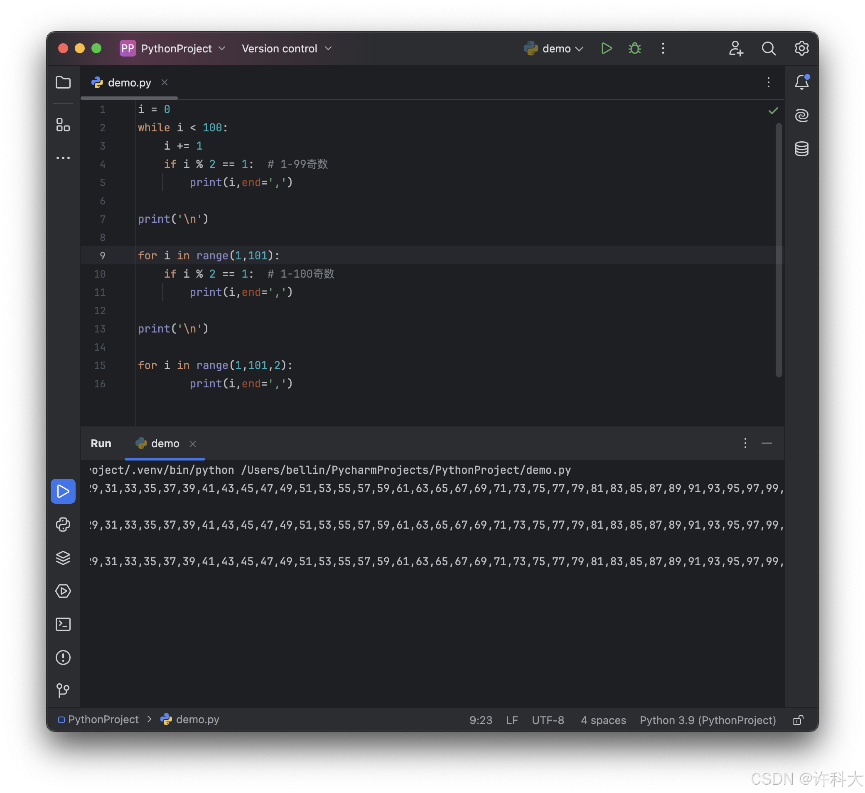
Task: Open Terminal tool window icon
Action: 63,624
